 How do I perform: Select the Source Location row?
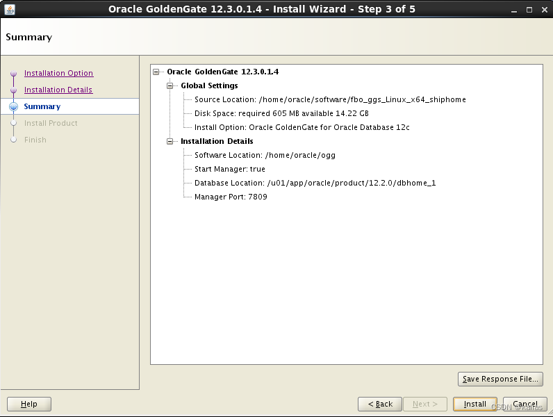pos(330,99)
